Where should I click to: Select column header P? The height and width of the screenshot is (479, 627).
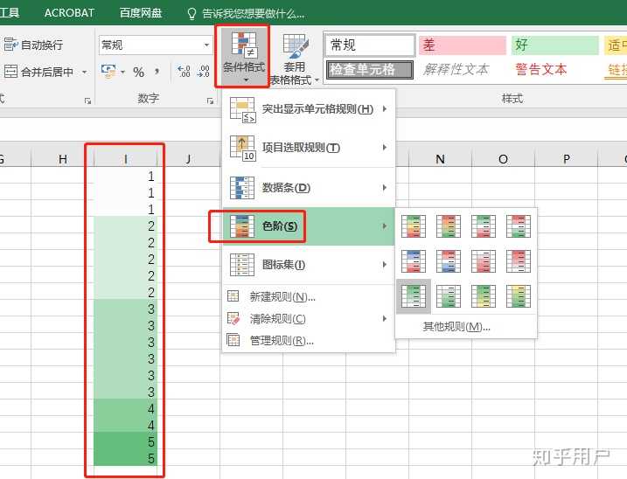tap(566, 159)
